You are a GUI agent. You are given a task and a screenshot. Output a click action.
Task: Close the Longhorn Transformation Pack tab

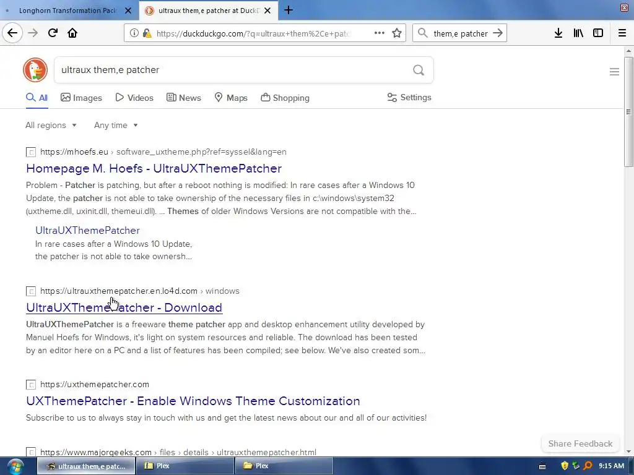pyautogui.click(x=128, y=11)
